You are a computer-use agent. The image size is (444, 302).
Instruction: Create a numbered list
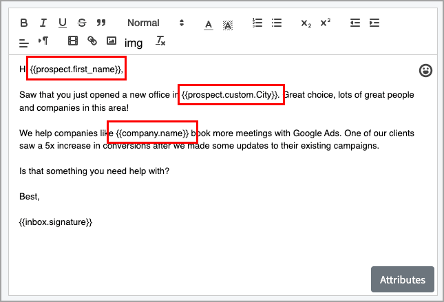coord(257,23)
